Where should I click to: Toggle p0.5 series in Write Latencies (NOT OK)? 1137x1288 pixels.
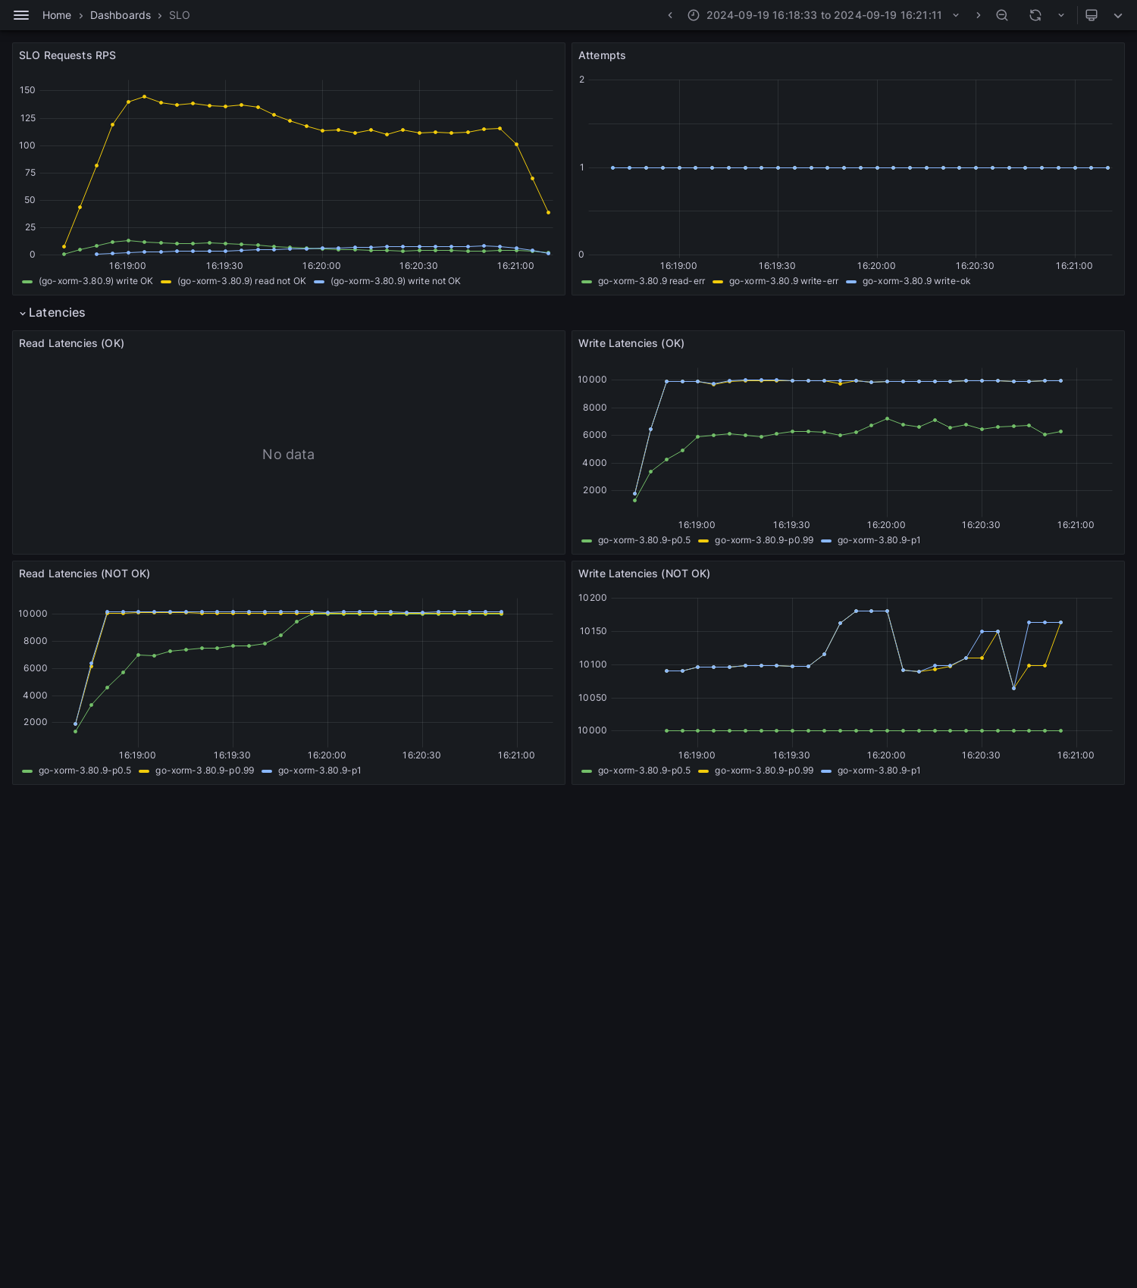click(x=644, y=771)
